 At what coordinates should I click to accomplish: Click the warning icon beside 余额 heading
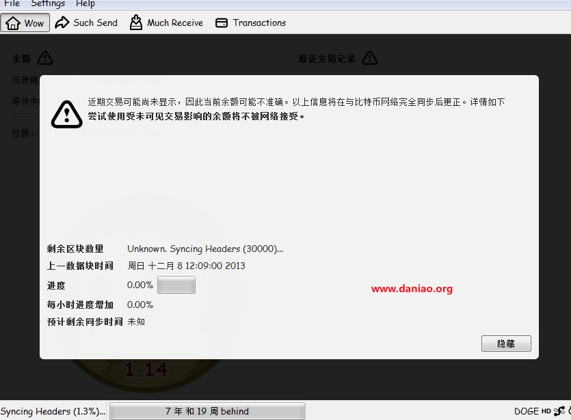pyautogui.click(x=45, y=58)
